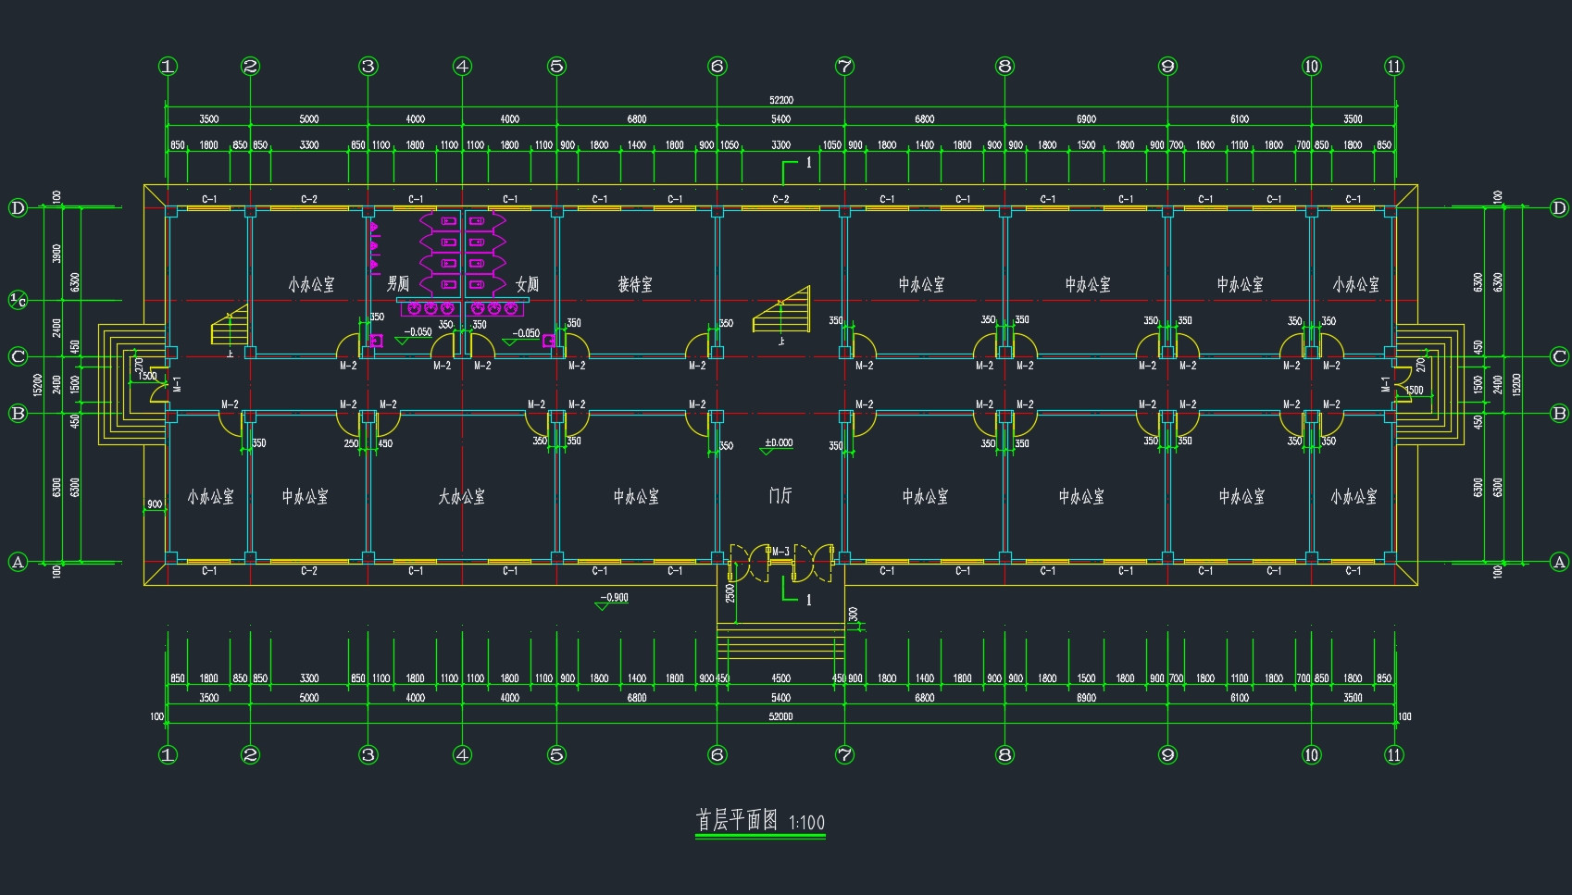Select the south entrance steps below M-3
The height and width of the screenshot is (895, 1572).
(x=781, y=640)
